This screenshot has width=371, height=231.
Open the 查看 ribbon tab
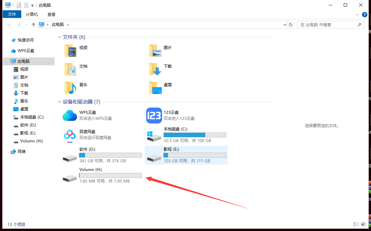tap(51, 14)
